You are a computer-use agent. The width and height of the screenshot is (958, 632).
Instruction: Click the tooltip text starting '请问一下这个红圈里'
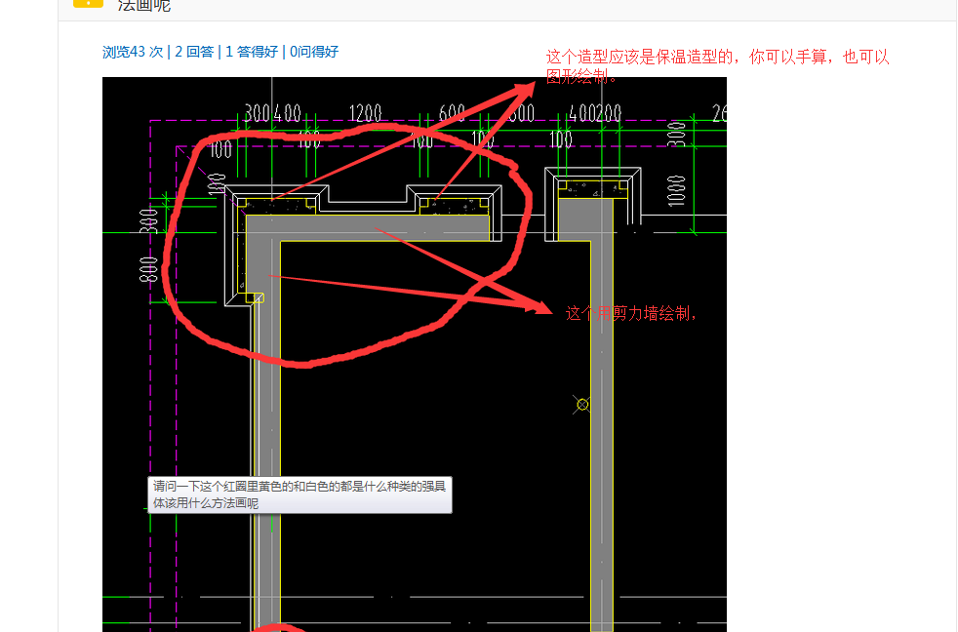(299, 494)
